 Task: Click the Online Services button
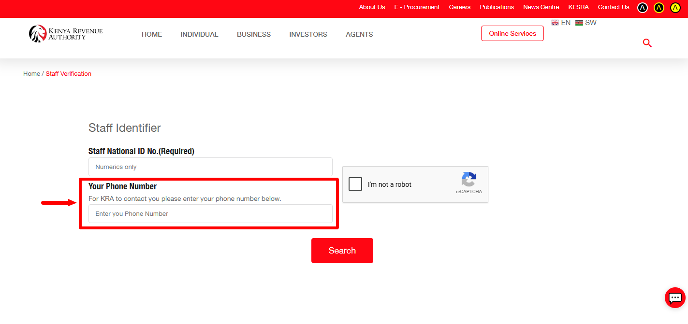[x=512, y=33]
